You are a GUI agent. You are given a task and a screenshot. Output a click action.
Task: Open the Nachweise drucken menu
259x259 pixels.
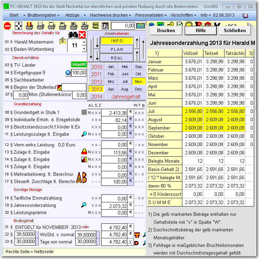[x=111, y=15]
